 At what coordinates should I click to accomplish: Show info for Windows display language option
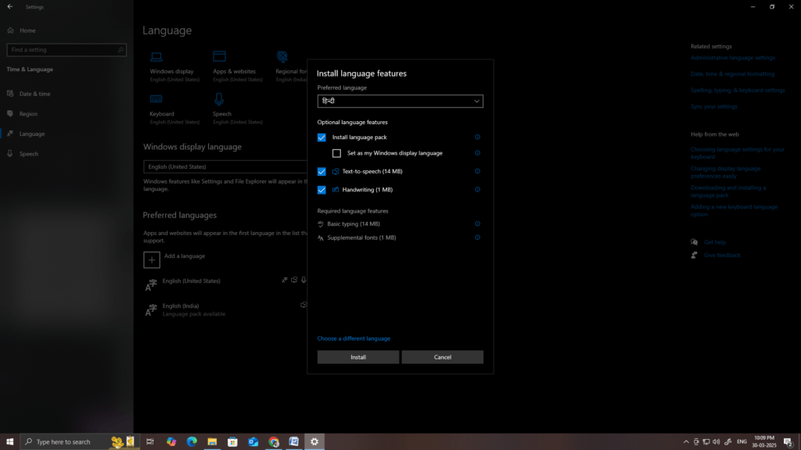[x=477, y=153]
